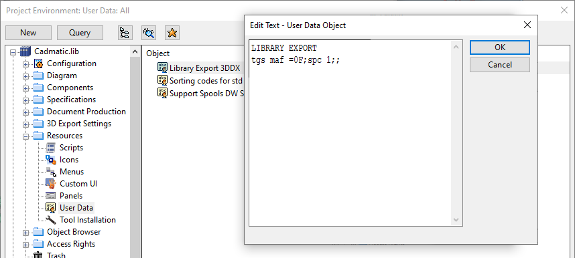Select the Cadmatic.lib library icon

click(x=25, y=51)
